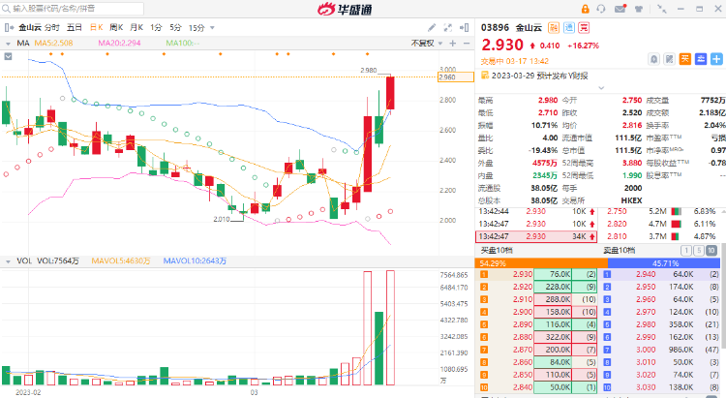Open the mail messages icon
Viewport: 726px width, 398px height.
pos(620,9)
